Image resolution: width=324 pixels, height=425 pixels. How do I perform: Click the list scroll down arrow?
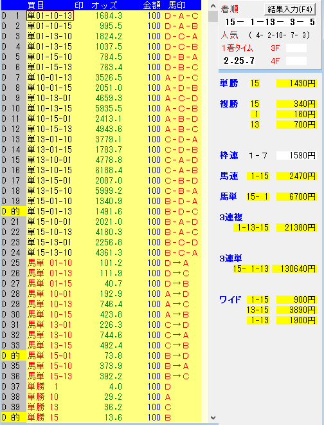[213, 418]
